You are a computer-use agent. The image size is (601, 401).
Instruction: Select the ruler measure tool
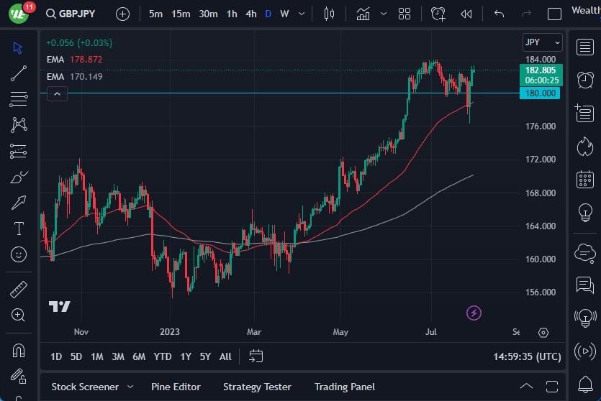[19, 289]
